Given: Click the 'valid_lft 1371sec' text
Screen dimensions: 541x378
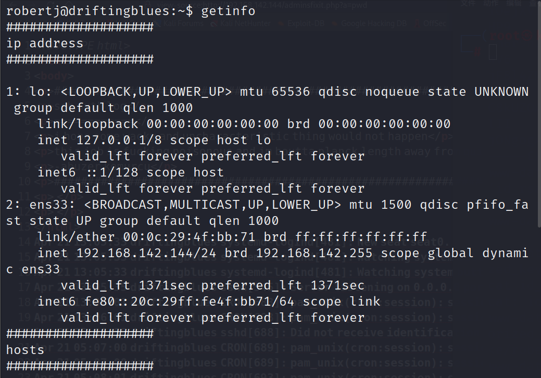Looking at the screenshot, I should [127, 285].
